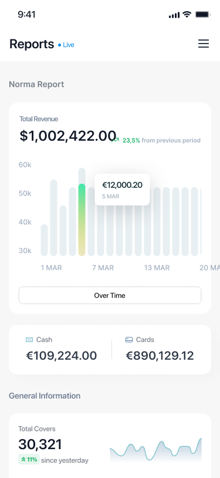Tap the 60k axis label

[25, 165]
